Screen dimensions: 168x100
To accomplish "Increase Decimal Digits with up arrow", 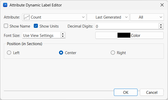I will 161,25.
